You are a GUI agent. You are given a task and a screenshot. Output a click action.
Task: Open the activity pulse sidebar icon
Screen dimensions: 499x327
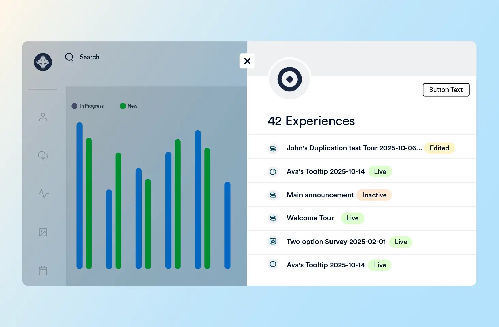[43, 194]
